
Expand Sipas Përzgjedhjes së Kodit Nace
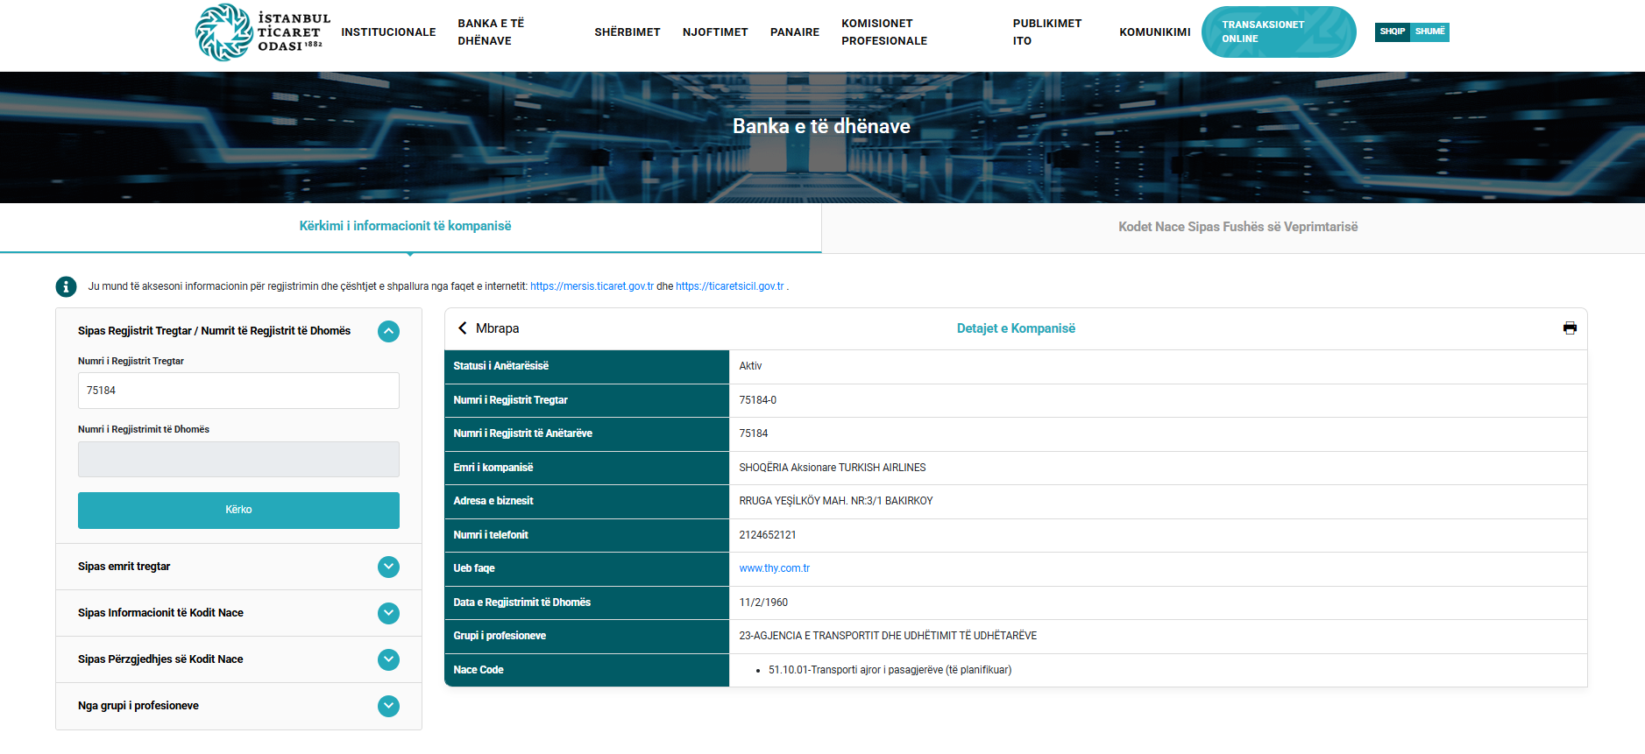388,659
